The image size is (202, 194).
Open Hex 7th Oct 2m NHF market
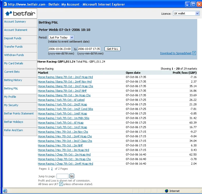60,145
